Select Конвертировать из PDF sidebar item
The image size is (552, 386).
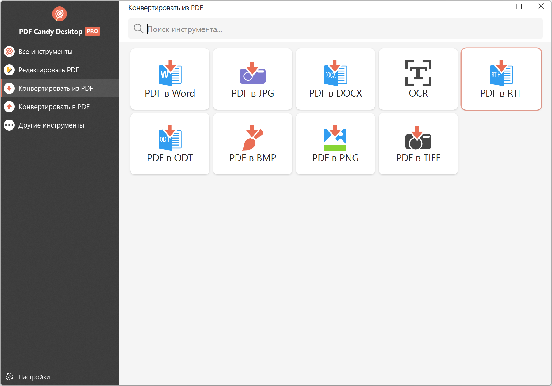click(x=60, y=88)
